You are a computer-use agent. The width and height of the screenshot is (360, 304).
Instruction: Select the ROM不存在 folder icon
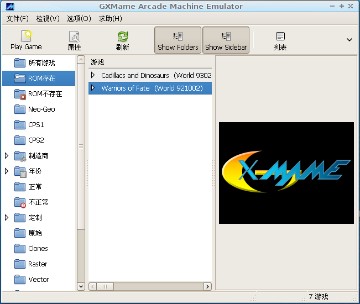coord(20,94)
